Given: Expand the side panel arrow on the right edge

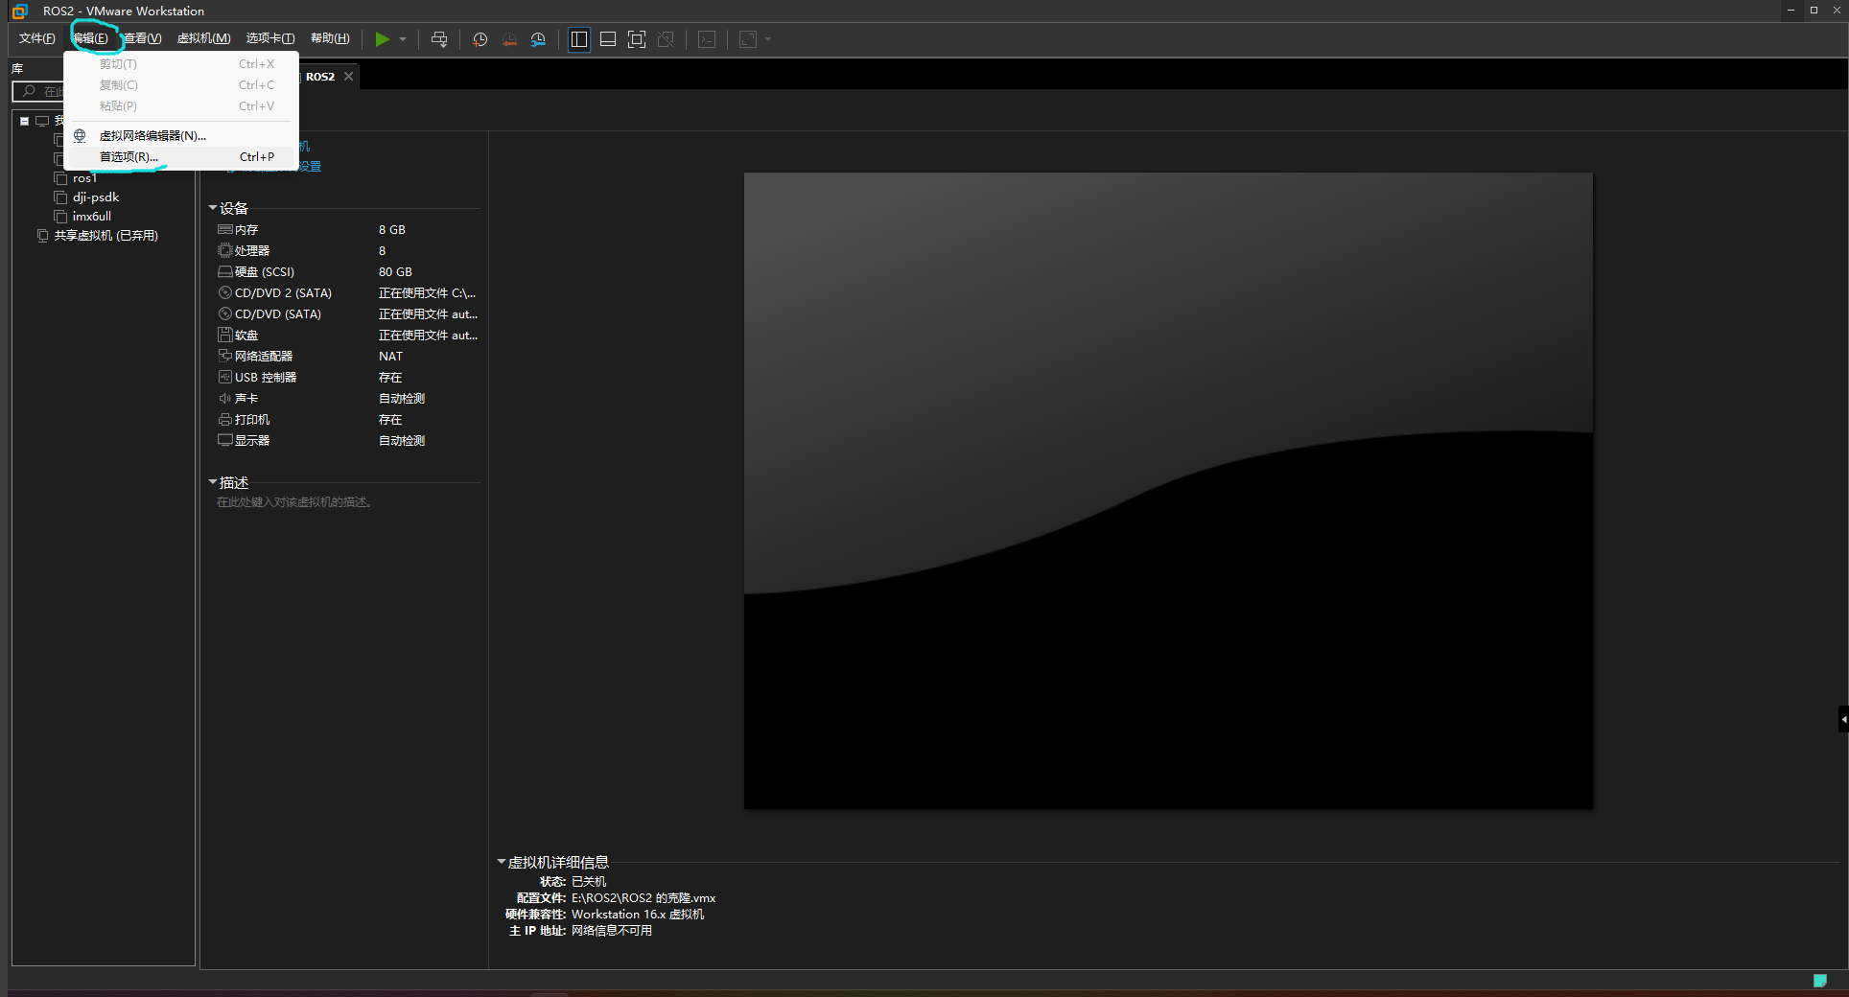Looking at the screenshot, I should click(1843, 719).
